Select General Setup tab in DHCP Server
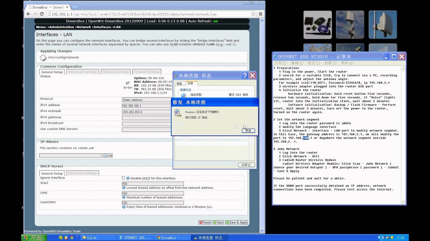This screenshot has width=430, height=241. [52, 173]
